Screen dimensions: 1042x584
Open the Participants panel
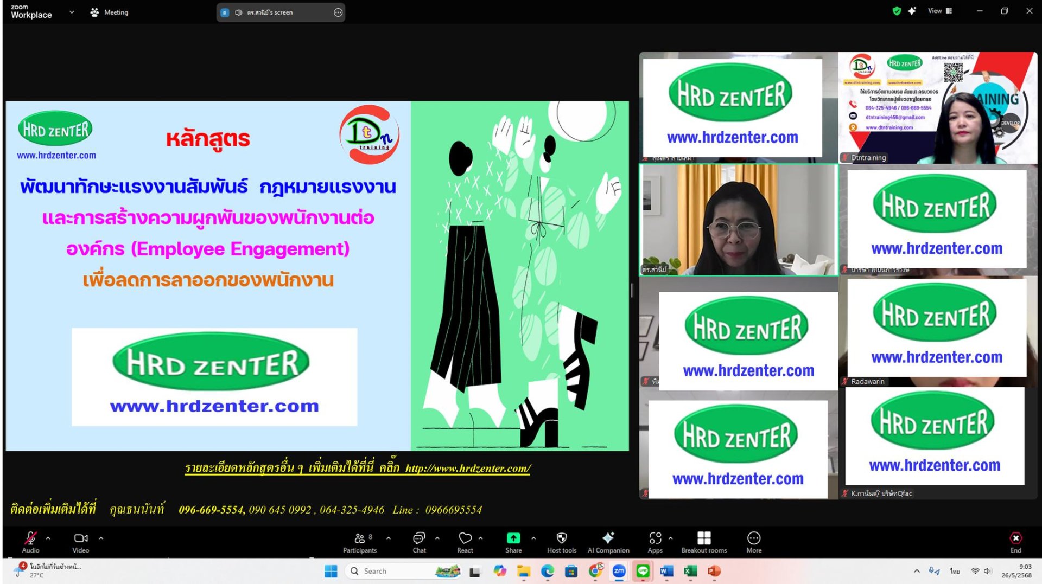359,542
